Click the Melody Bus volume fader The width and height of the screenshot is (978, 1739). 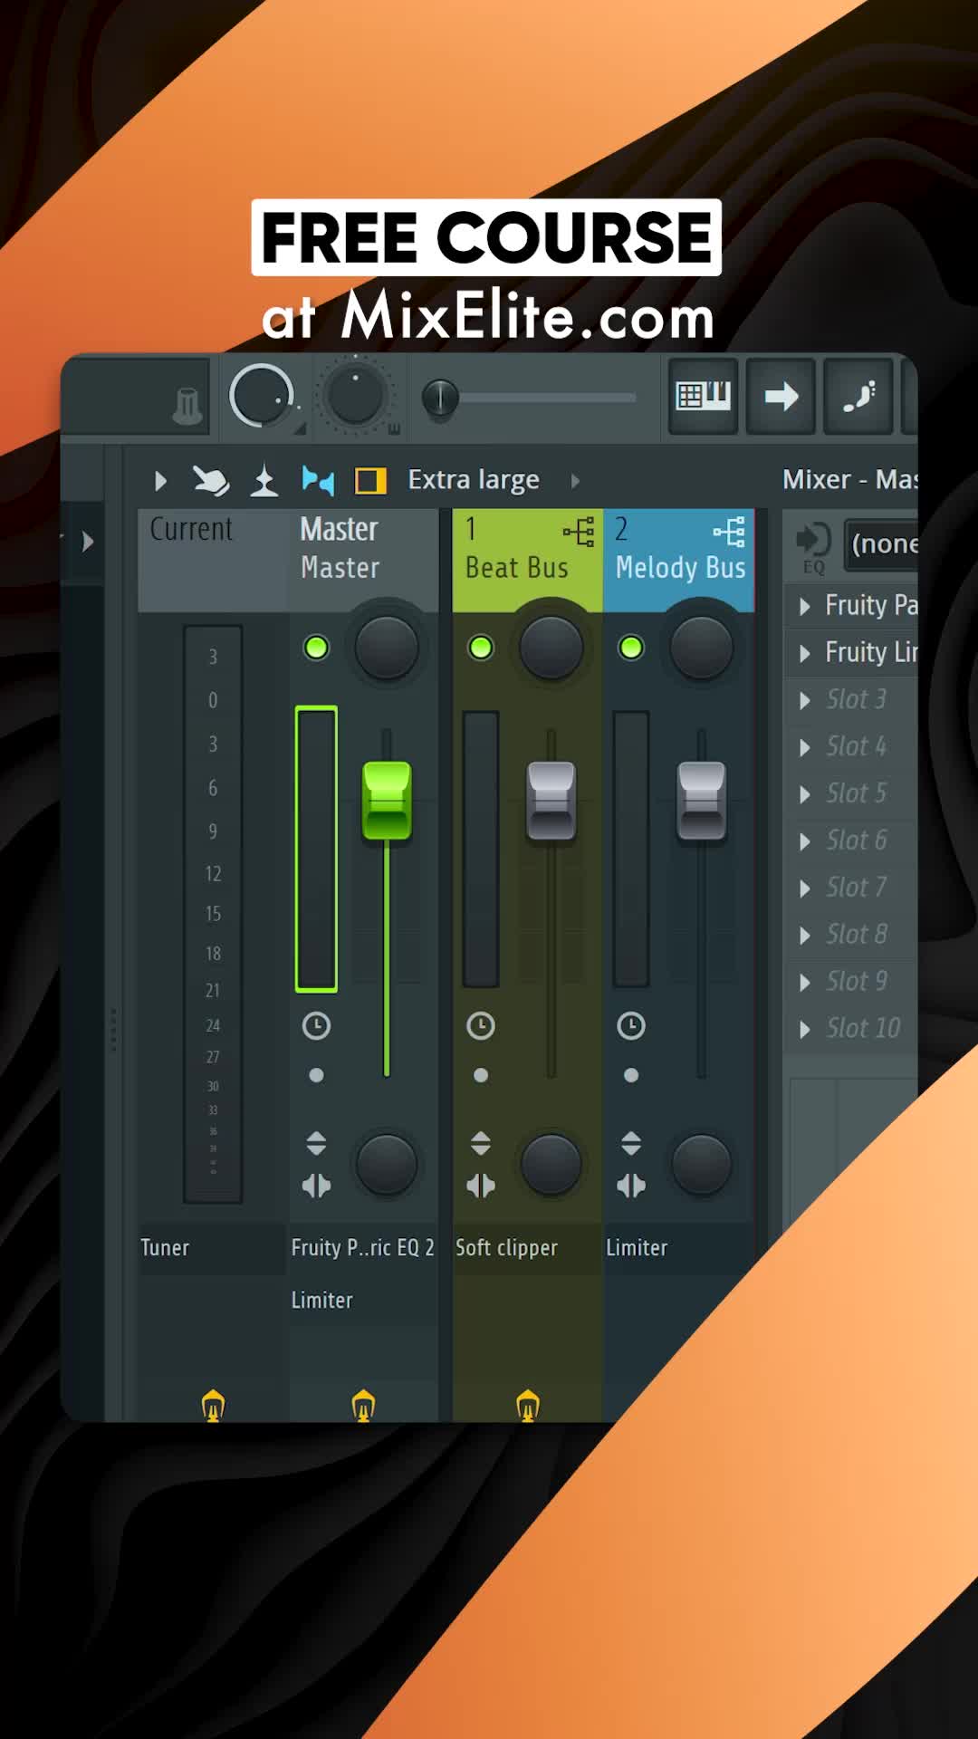click(701, 801)
